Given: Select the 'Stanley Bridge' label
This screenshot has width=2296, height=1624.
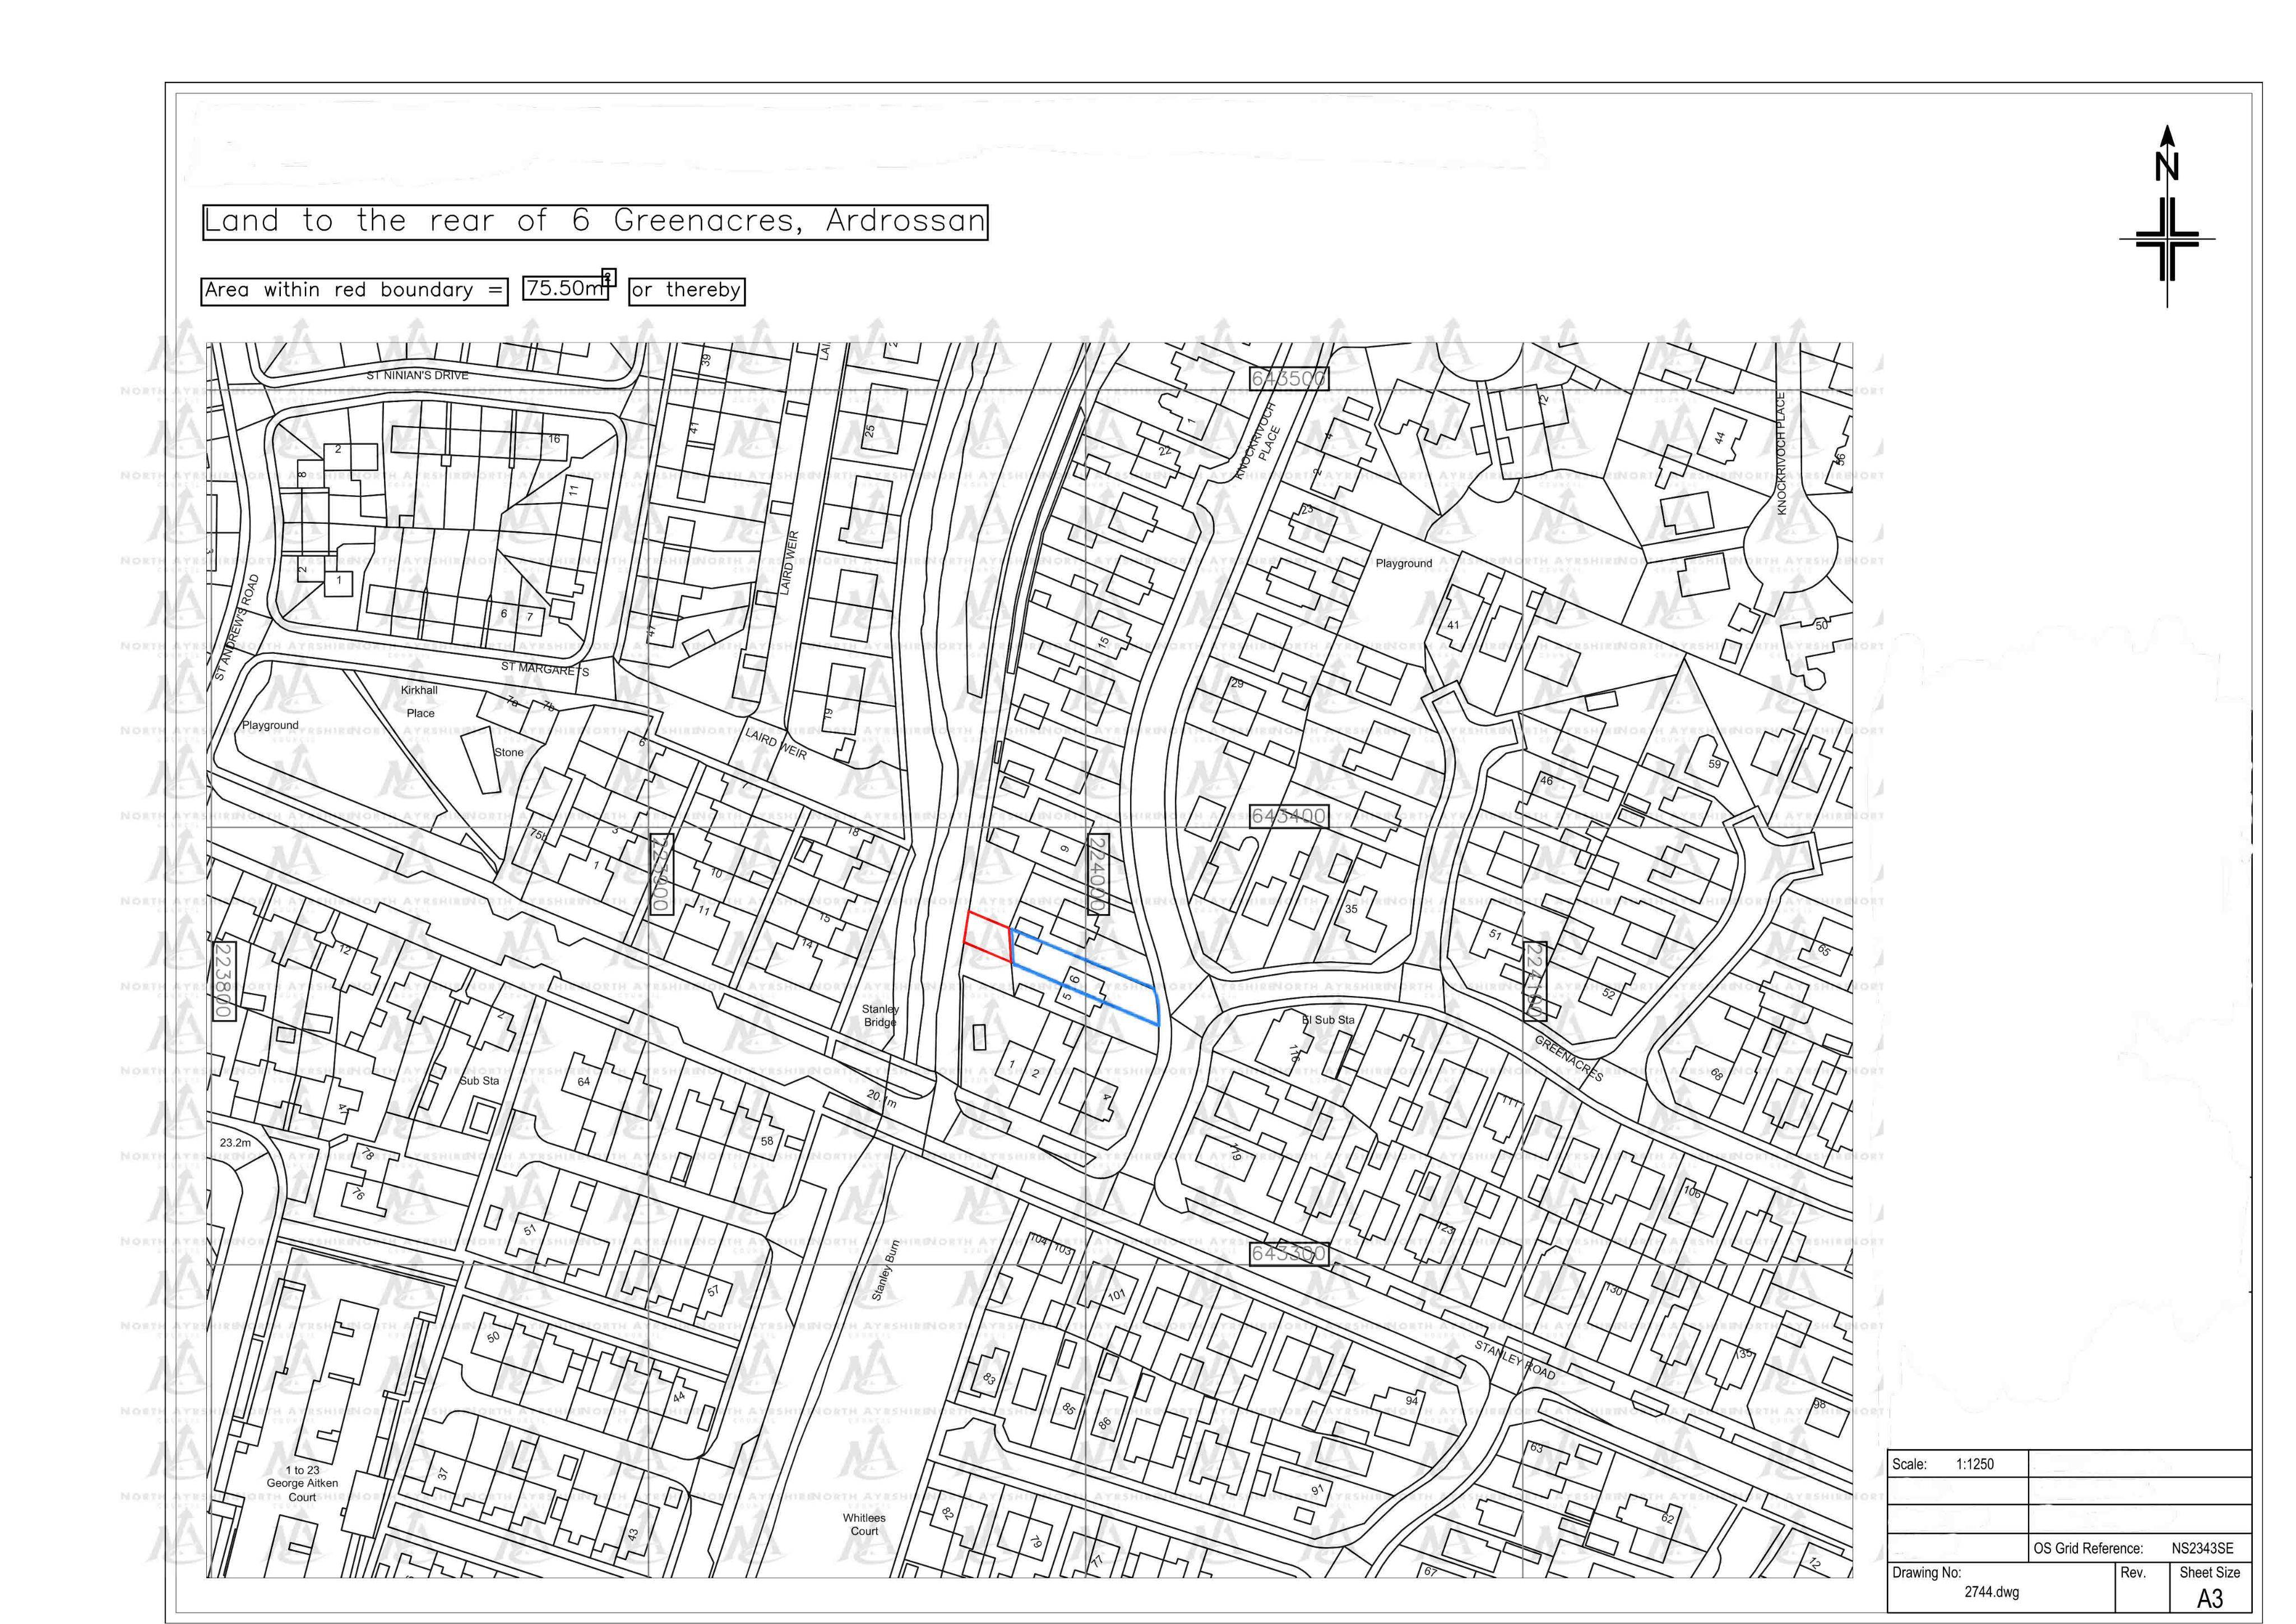Looking at the screenshot, I should click(x=880, y=1016).
